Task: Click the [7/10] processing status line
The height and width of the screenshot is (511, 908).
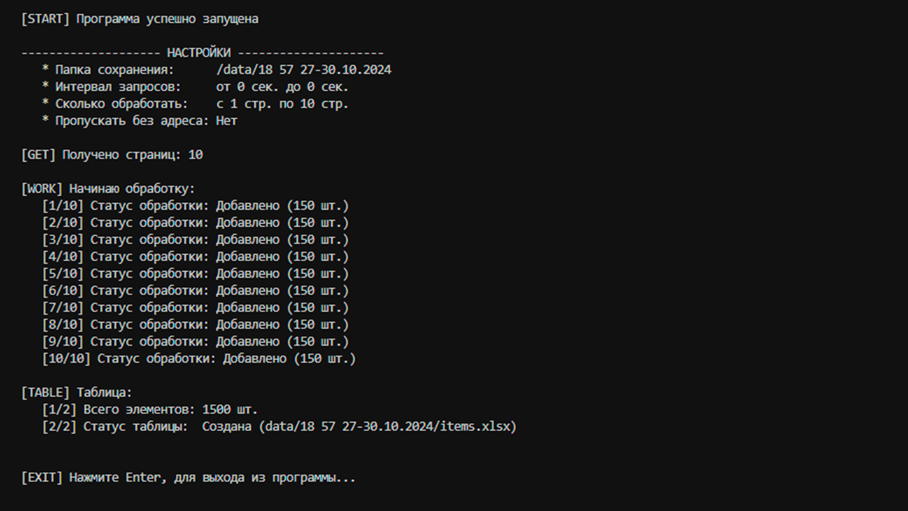Action: [x=195, y=308]
